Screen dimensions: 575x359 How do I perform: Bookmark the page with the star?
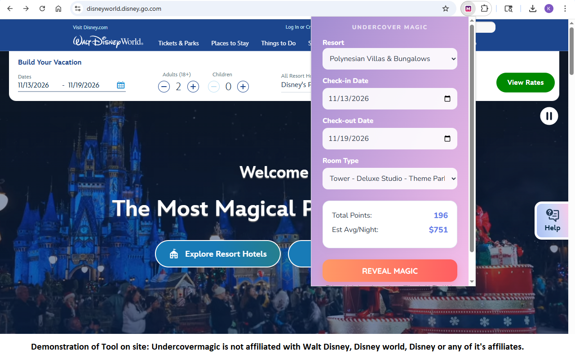tap(445, 8)
